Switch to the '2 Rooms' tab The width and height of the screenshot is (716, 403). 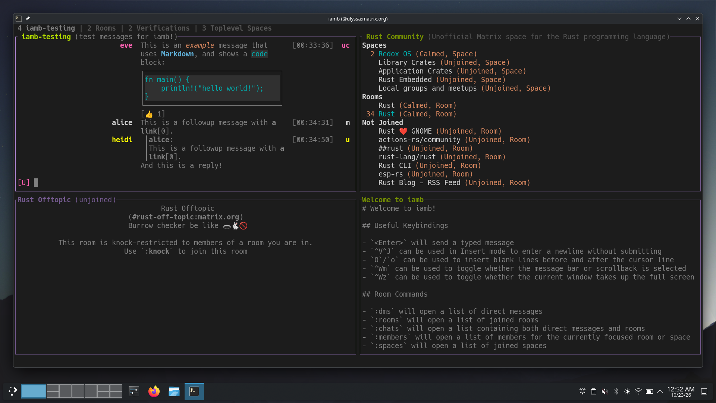101,28
